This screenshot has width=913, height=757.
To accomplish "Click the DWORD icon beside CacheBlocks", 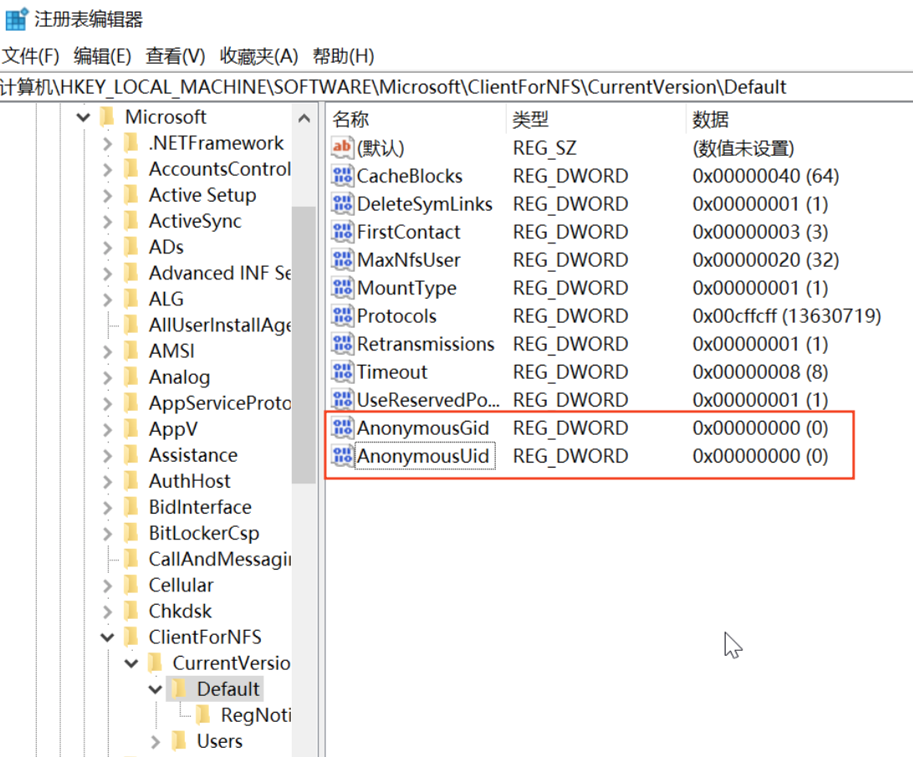I will 343,176.
